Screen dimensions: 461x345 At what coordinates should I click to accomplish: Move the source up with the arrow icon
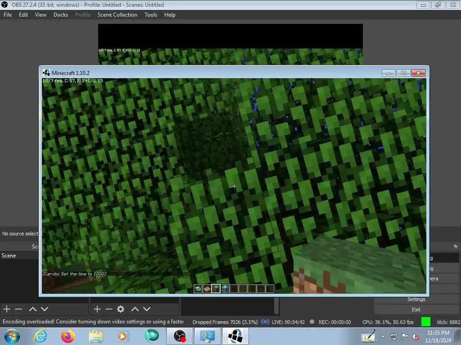click(135, 309)
